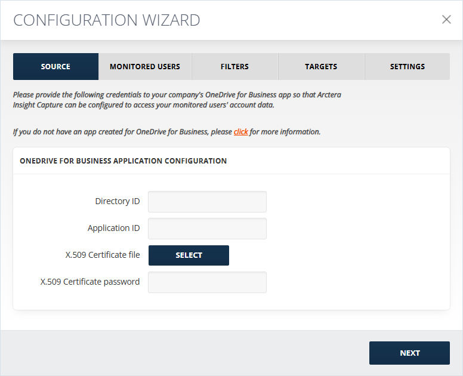Click the X.509 Certificate password label

90,282
